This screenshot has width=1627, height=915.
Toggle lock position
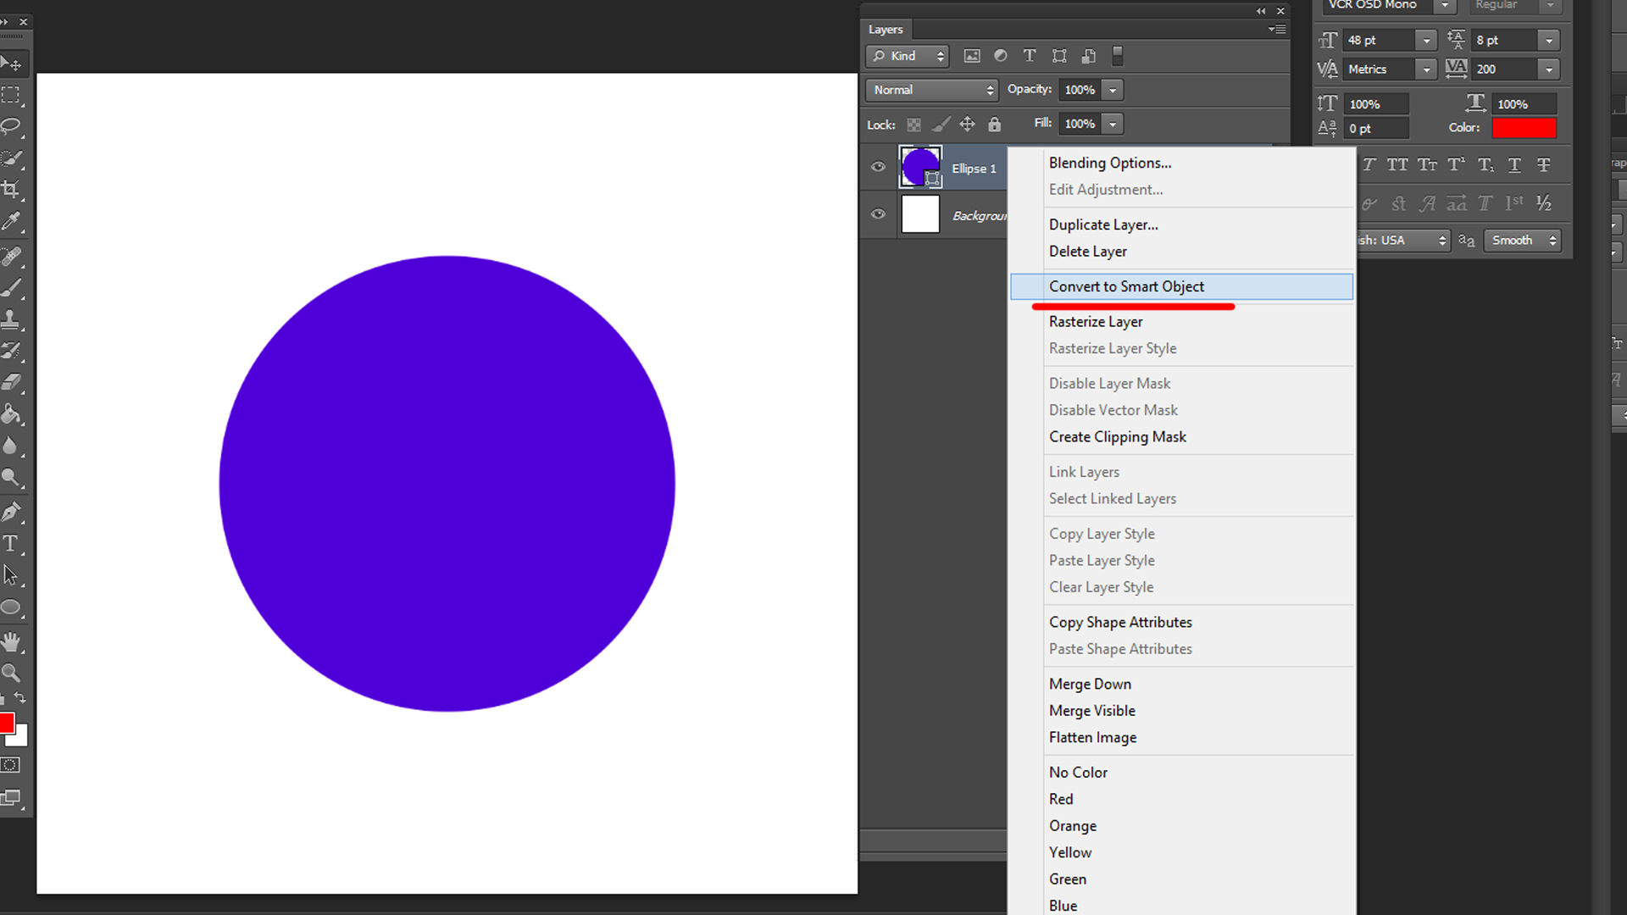pos(967,125)
